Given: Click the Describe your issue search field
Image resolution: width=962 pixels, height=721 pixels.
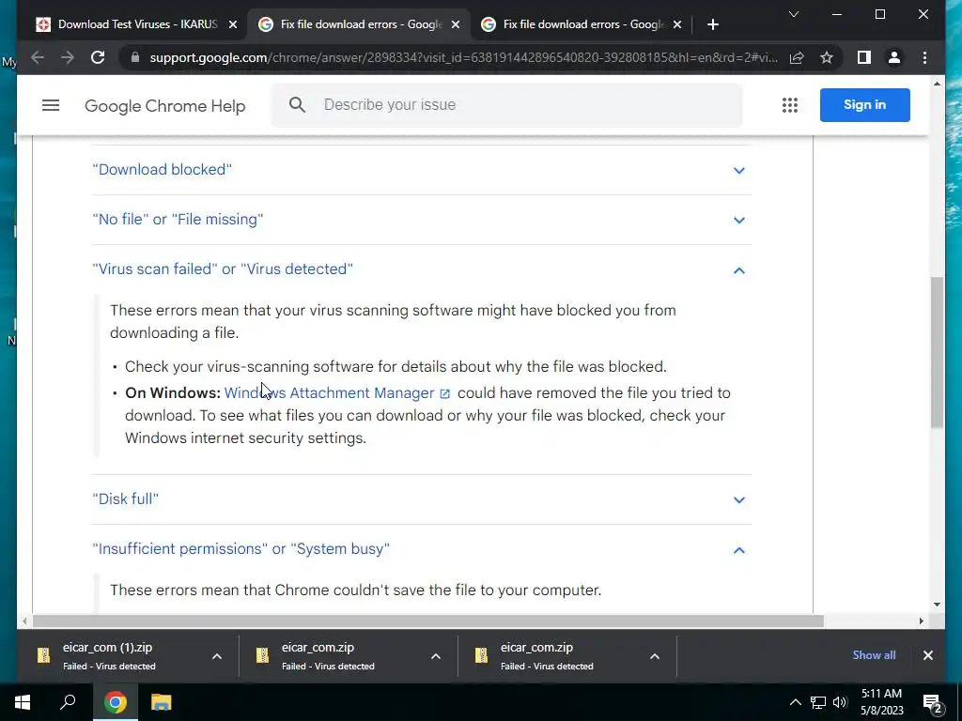Looking at the screenshot, I should pos(506,105).
